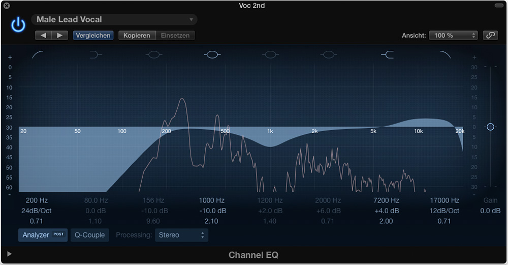Click the 1.40 Q value of 1200 Hz band
Viewport: 508px width, 265px height.
[x=270, y=221]
